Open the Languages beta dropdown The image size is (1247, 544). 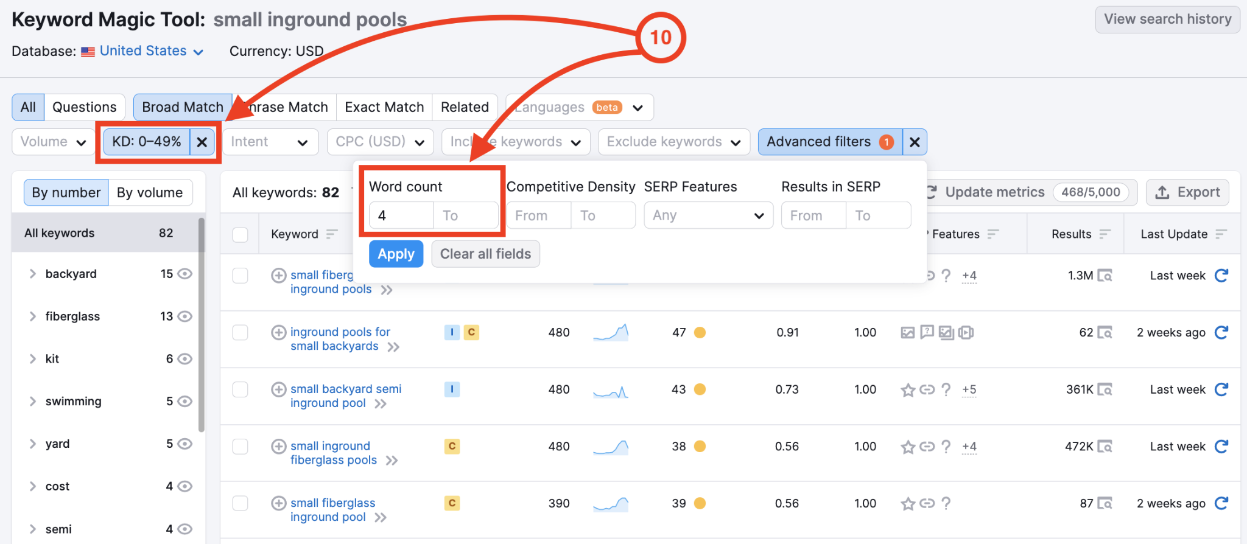[580, 107]
